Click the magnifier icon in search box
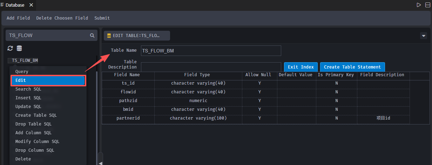This screenshot has height=165, width=432. click(92, 35)
